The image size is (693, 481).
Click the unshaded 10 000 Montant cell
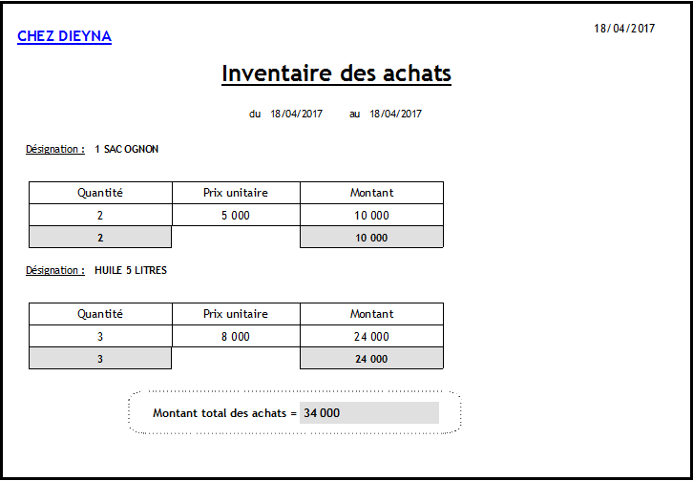pos(371,216)
